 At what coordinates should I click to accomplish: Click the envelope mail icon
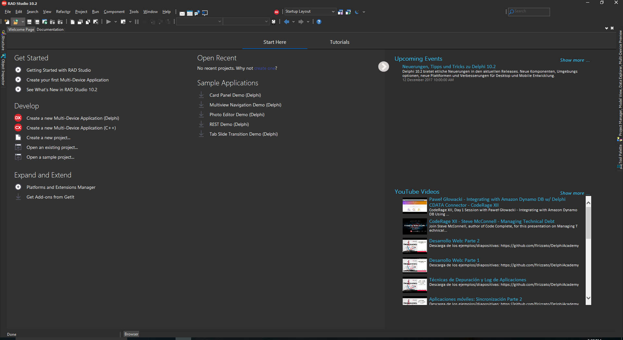coord(182,13)
